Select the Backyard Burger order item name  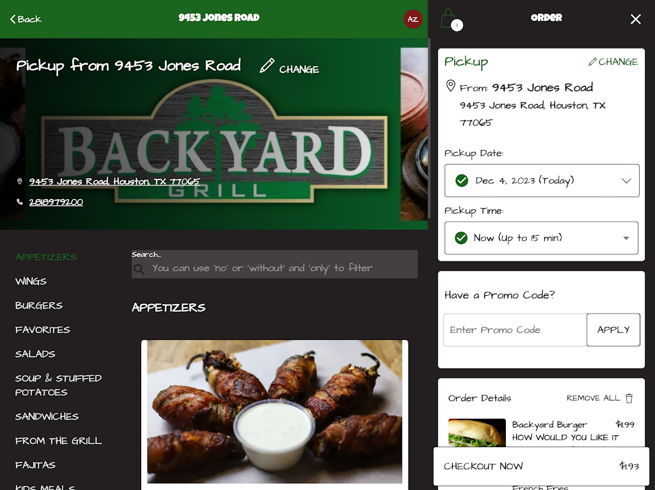click(550, 424)
